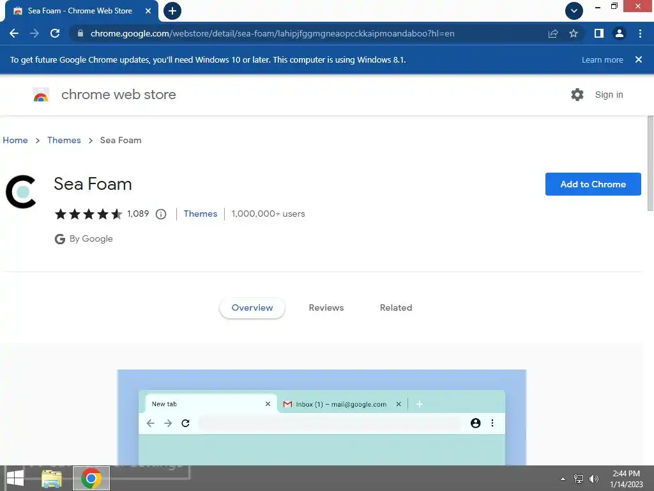Open the Chrome profile avatar menu
Screen dimensions: 654x491
tap(620, 33)
